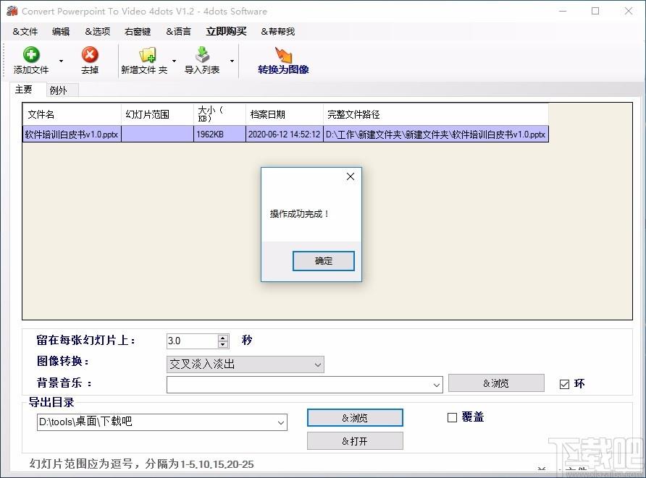Expand the 导出目录 path combo box
Screen dimensions: 646x478
pos(281,422)
